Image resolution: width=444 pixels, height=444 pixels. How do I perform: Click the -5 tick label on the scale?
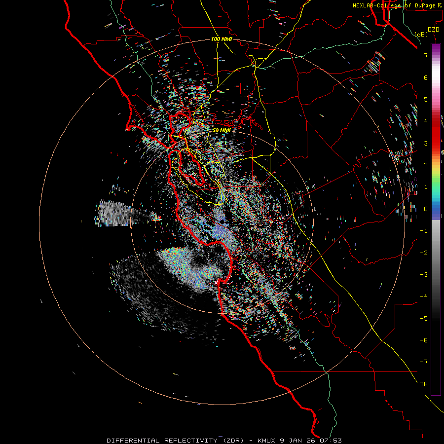point(424,318)
